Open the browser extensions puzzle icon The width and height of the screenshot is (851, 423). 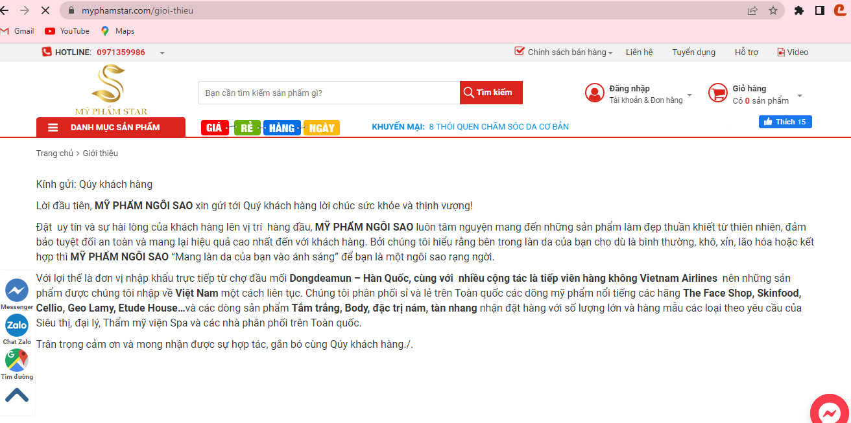pyautogui.click(x=799, y=10)
